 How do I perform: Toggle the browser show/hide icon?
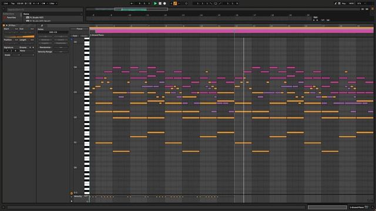pyautogui.click(x=4, y=9)
